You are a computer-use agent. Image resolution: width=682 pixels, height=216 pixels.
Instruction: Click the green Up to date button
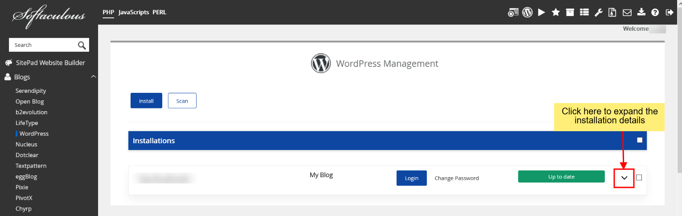(x=561, y=177)
